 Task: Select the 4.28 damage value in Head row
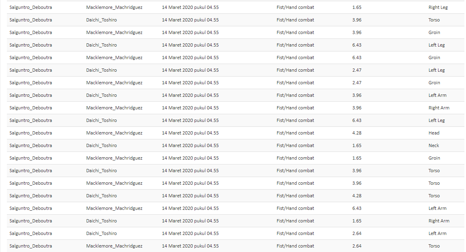pos(357,133)
